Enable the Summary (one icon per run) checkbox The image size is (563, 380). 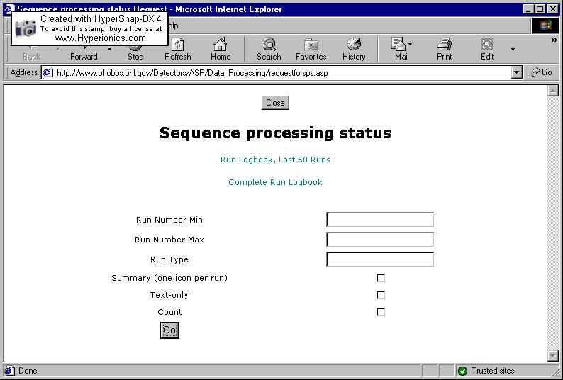coord(381,278)
